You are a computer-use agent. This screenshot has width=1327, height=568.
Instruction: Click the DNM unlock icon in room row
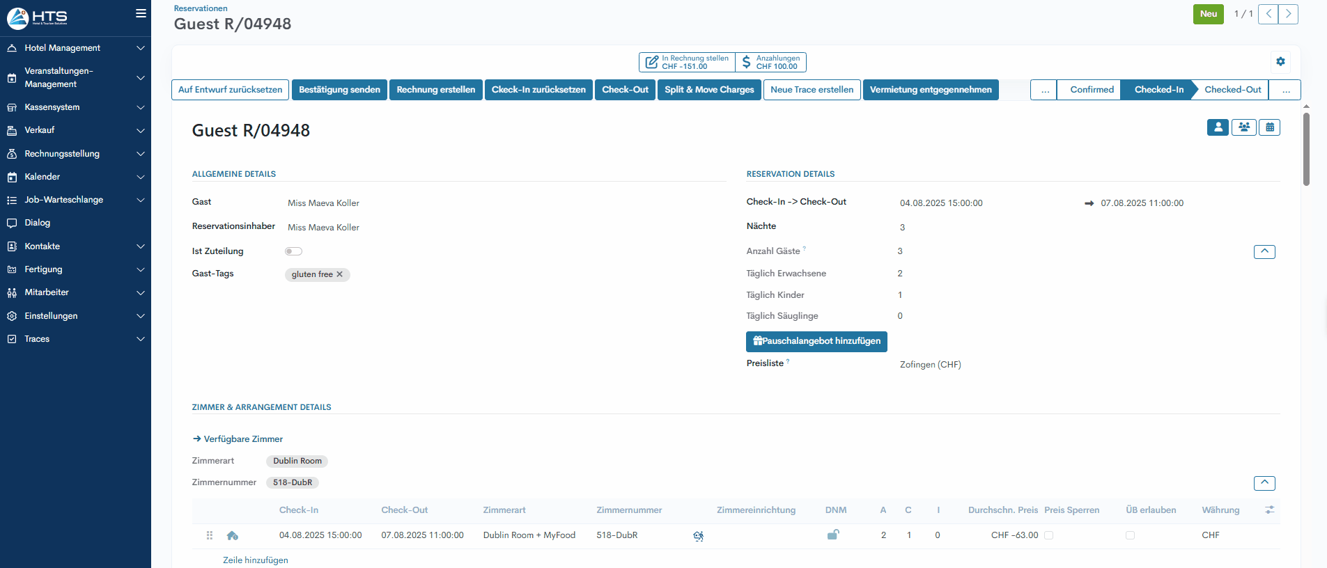click(833, 535)
